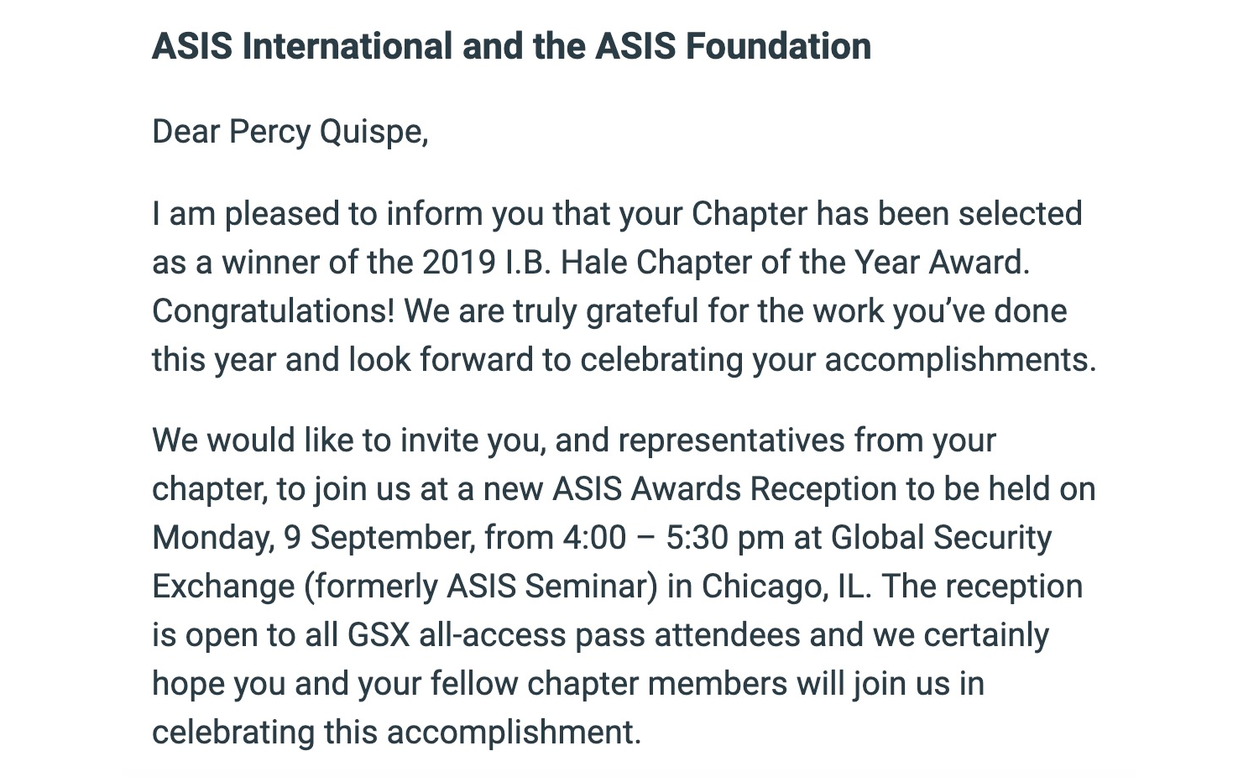Click the phrase 'Chapter of the Year Award'

tap(831, 263)
